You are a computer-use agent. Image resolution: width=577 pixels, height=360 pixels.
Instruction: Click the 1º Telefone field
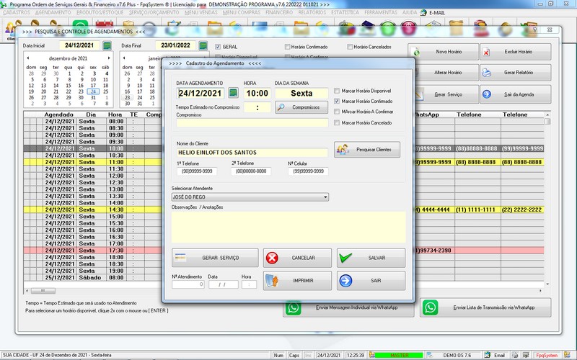tap(197, 171)
